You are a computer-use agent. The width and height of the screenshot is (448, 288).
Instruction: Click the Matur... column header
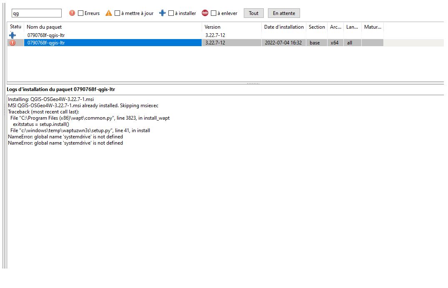373,27
